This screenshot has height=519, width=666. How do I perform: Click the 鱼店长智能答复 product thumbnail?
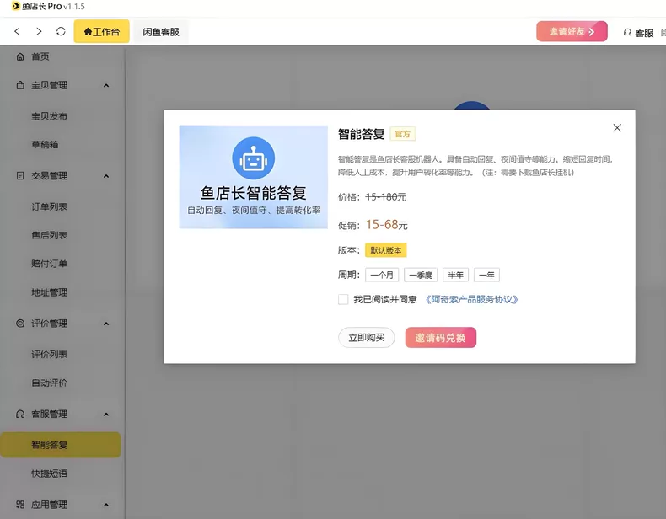click(254, 177)
